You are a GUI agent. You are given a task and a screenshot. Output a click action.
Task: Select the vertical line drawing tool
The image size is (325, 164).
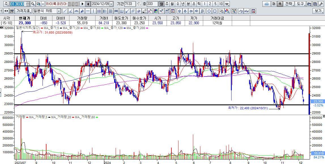click(93, 11)
